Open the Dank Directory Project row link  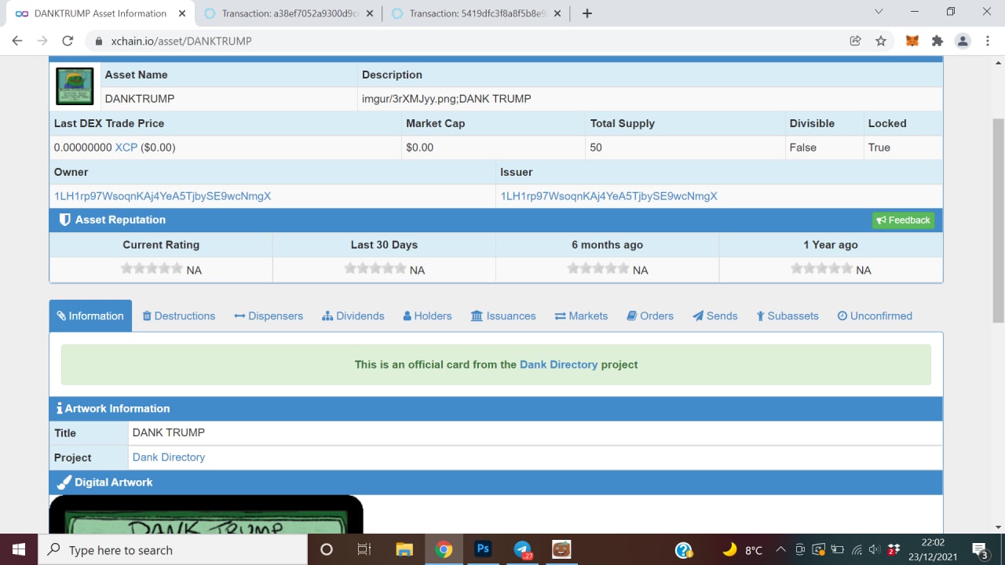tap(169, 457)
